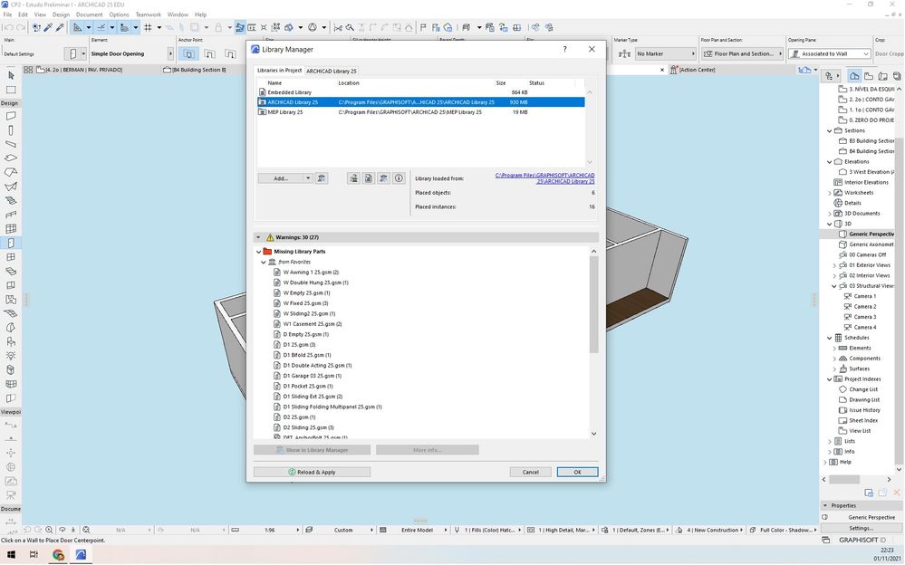The image size is (905, 565).
Task: Select the Marquee tool in the toolbox
Action: pyautogui.click(x=10, y=90)
